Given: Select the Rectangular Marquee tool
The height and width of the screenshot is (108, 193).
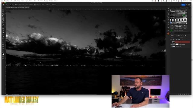Looking at the screenshot, I should tap(3, 11).
